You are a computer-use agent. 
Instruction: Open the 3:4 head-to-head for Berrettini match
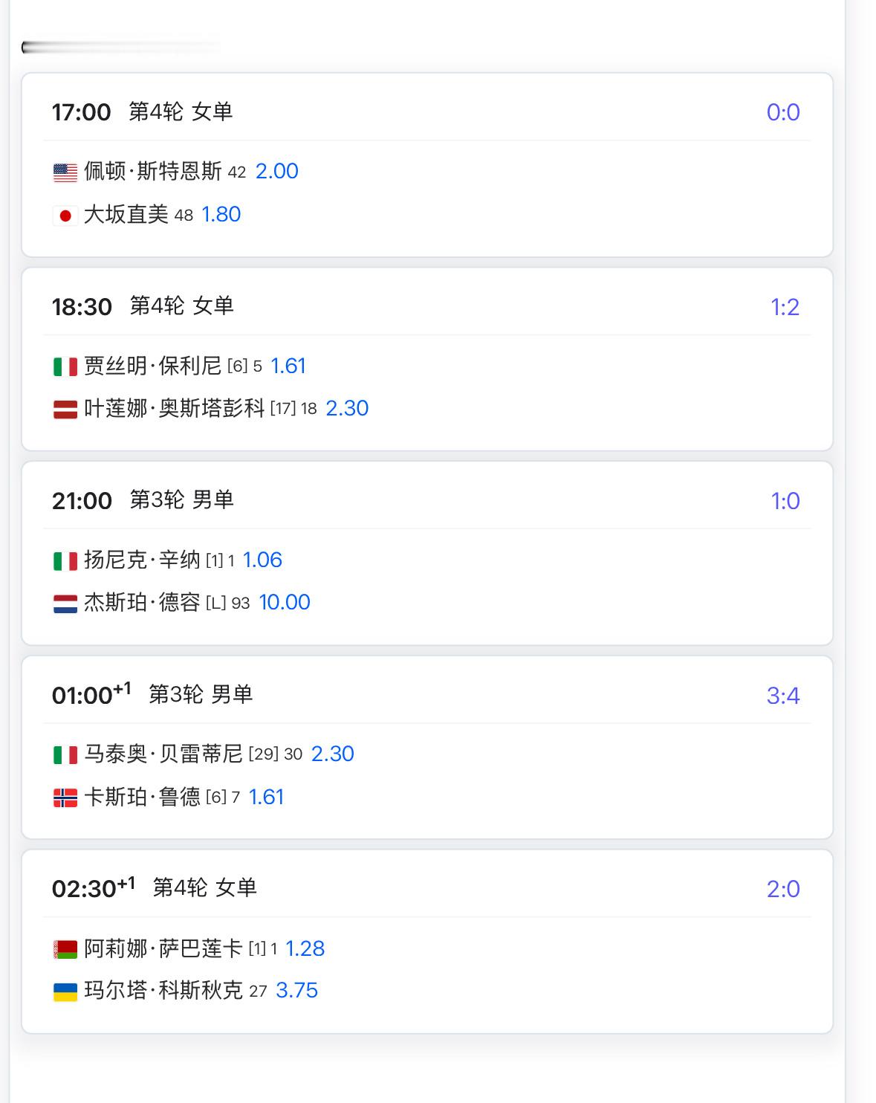(783, 696)
